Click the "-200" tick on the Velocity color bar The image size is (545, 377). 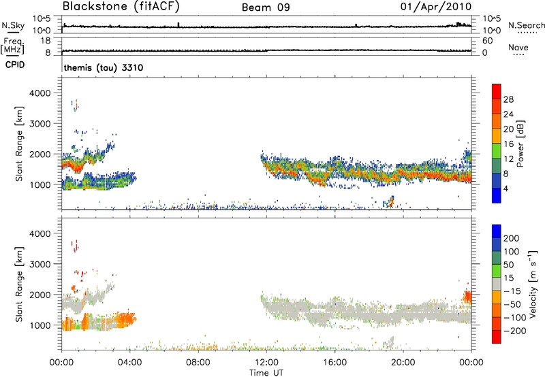coord(514,331)
